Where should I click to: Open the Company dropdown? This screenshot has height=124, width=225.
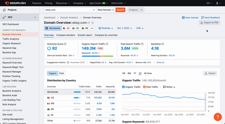tap(80, 3)
